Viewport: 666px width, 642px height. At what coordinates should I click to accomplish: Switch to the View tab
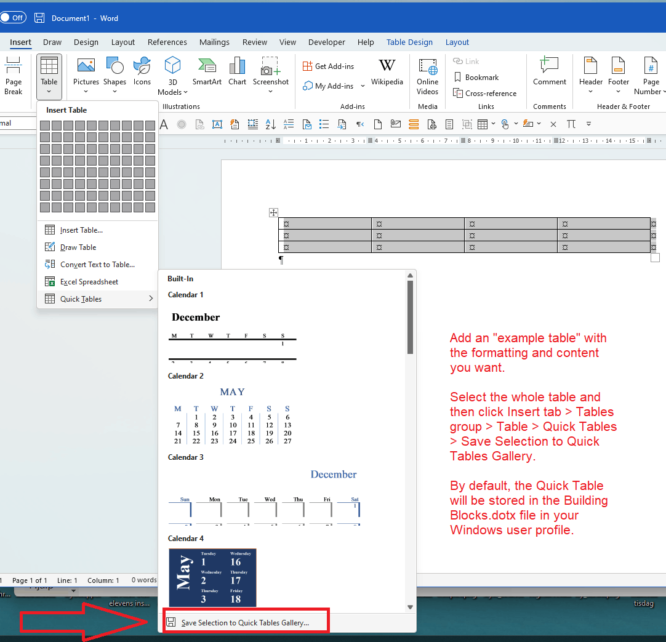pyautogui.click(x=287, y=42)
